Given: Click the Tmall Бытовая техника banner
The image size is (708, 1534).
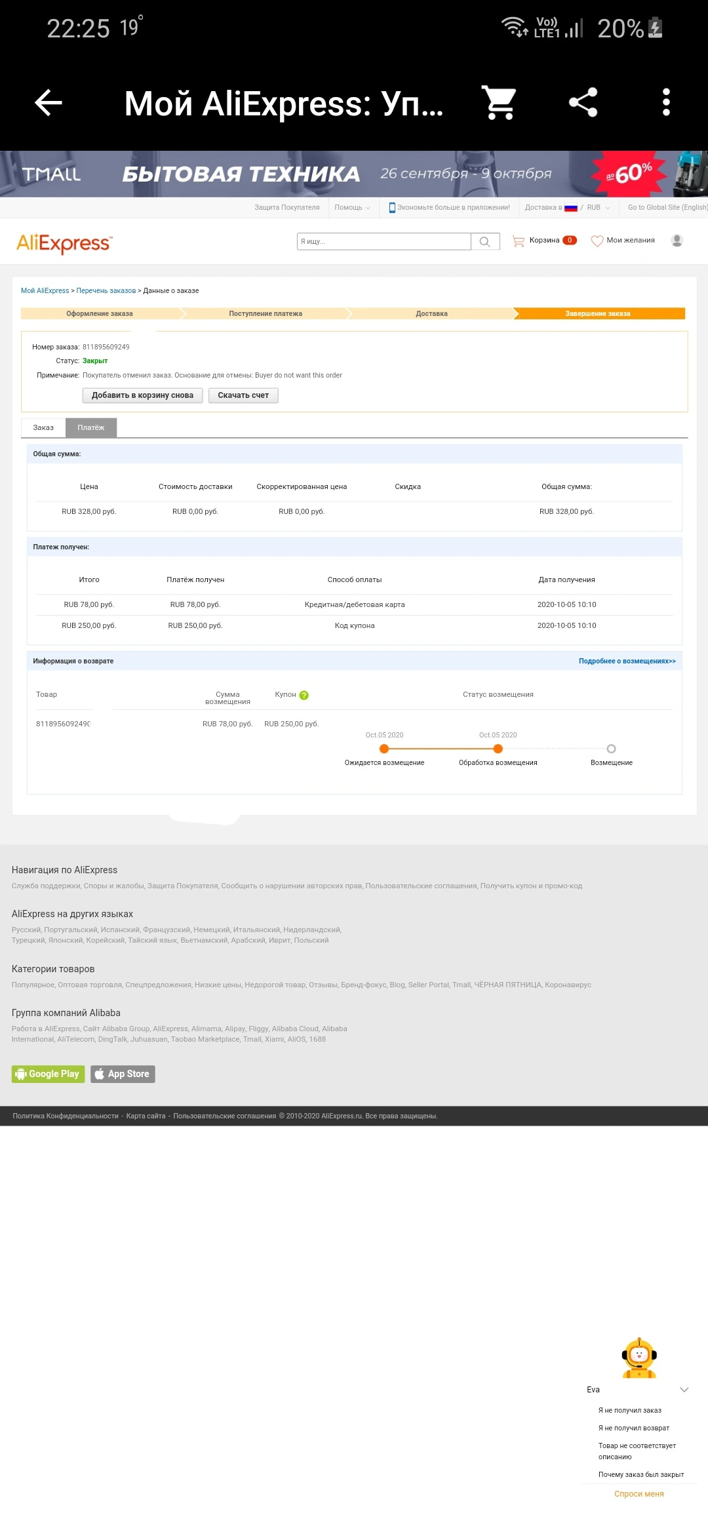Looking at the screenshot, I should click(354, 174).
